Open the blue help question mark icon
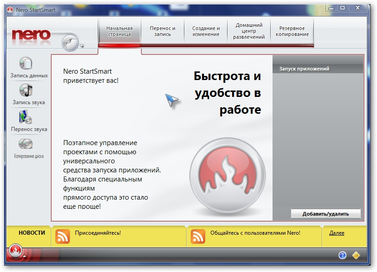Screen dimensions: 377x272 pyautogui.click(x=342, y=255)
